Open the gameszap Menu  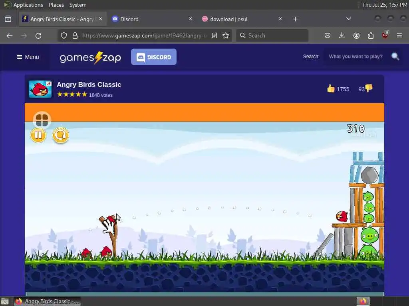28,57
